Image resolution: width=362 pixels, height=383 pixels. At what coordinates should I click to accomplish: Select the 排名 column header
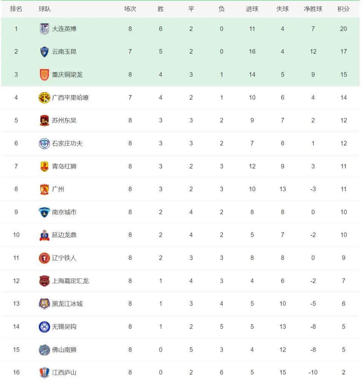tap(16, 9)
